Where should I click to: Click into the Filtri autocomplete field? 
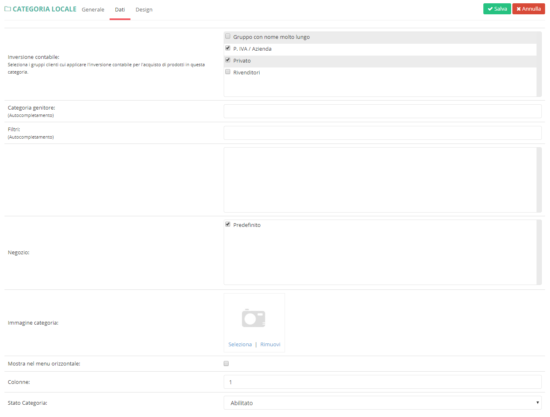382,133
